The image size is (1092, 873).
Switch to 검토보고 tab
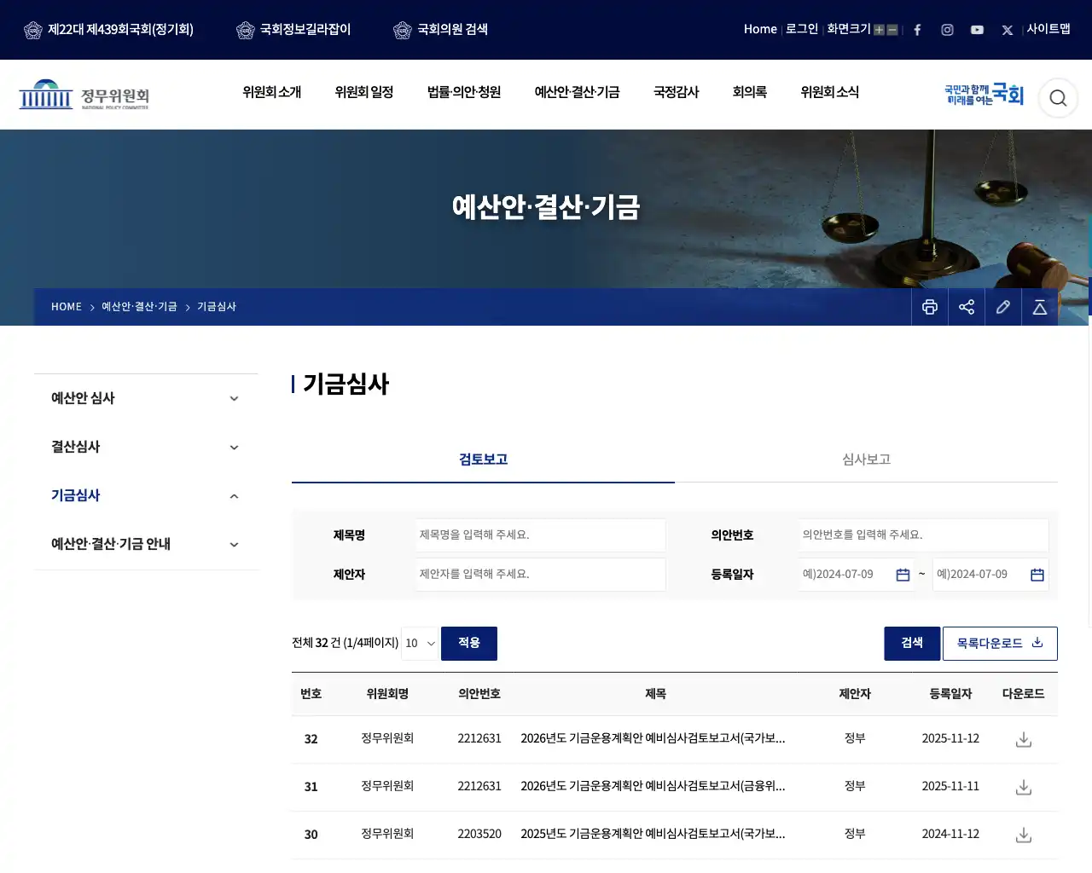pyautogui.click(x=483, y=460)
